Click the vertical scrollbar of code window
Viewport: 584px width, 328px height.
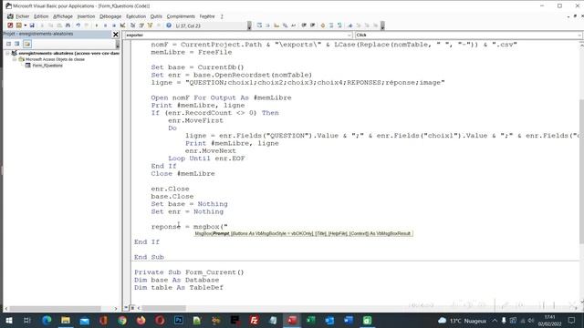581,171
